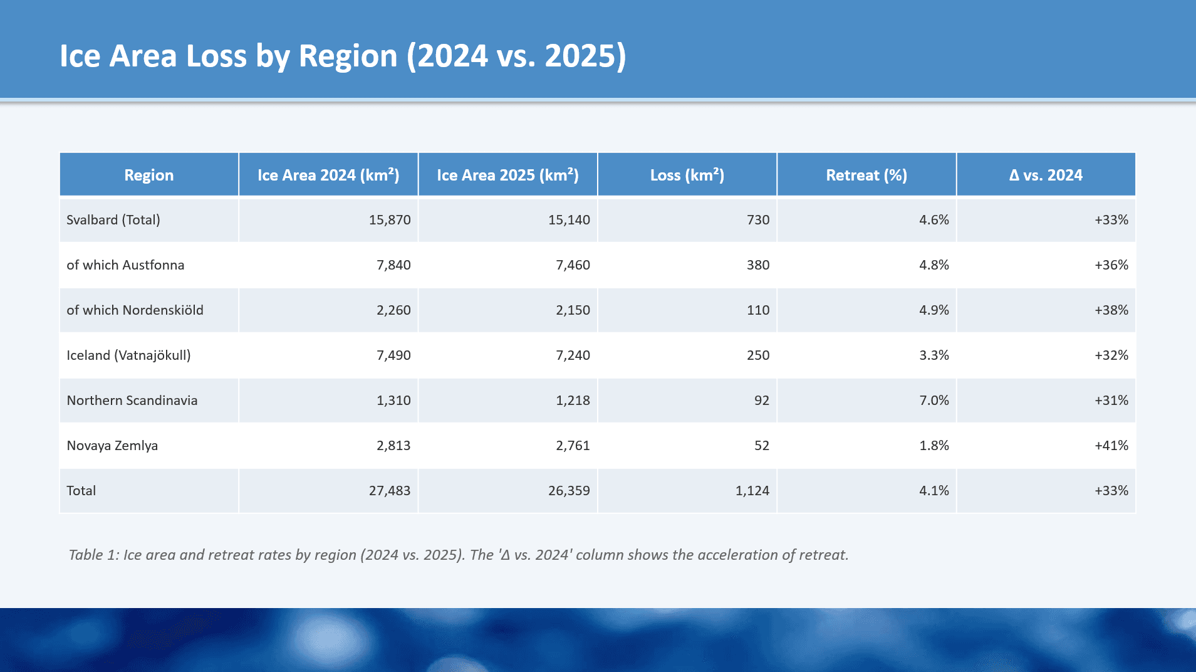Click the 'Retreat (%)' column header

tap(866, 175)
